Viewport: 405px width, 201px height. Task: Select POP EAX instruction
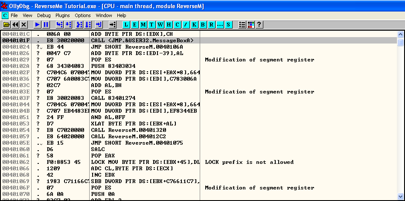point(103,155)
